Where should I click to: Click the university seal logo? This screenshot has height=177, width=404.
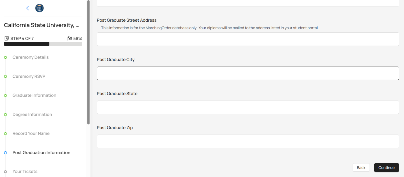(40, 8)
